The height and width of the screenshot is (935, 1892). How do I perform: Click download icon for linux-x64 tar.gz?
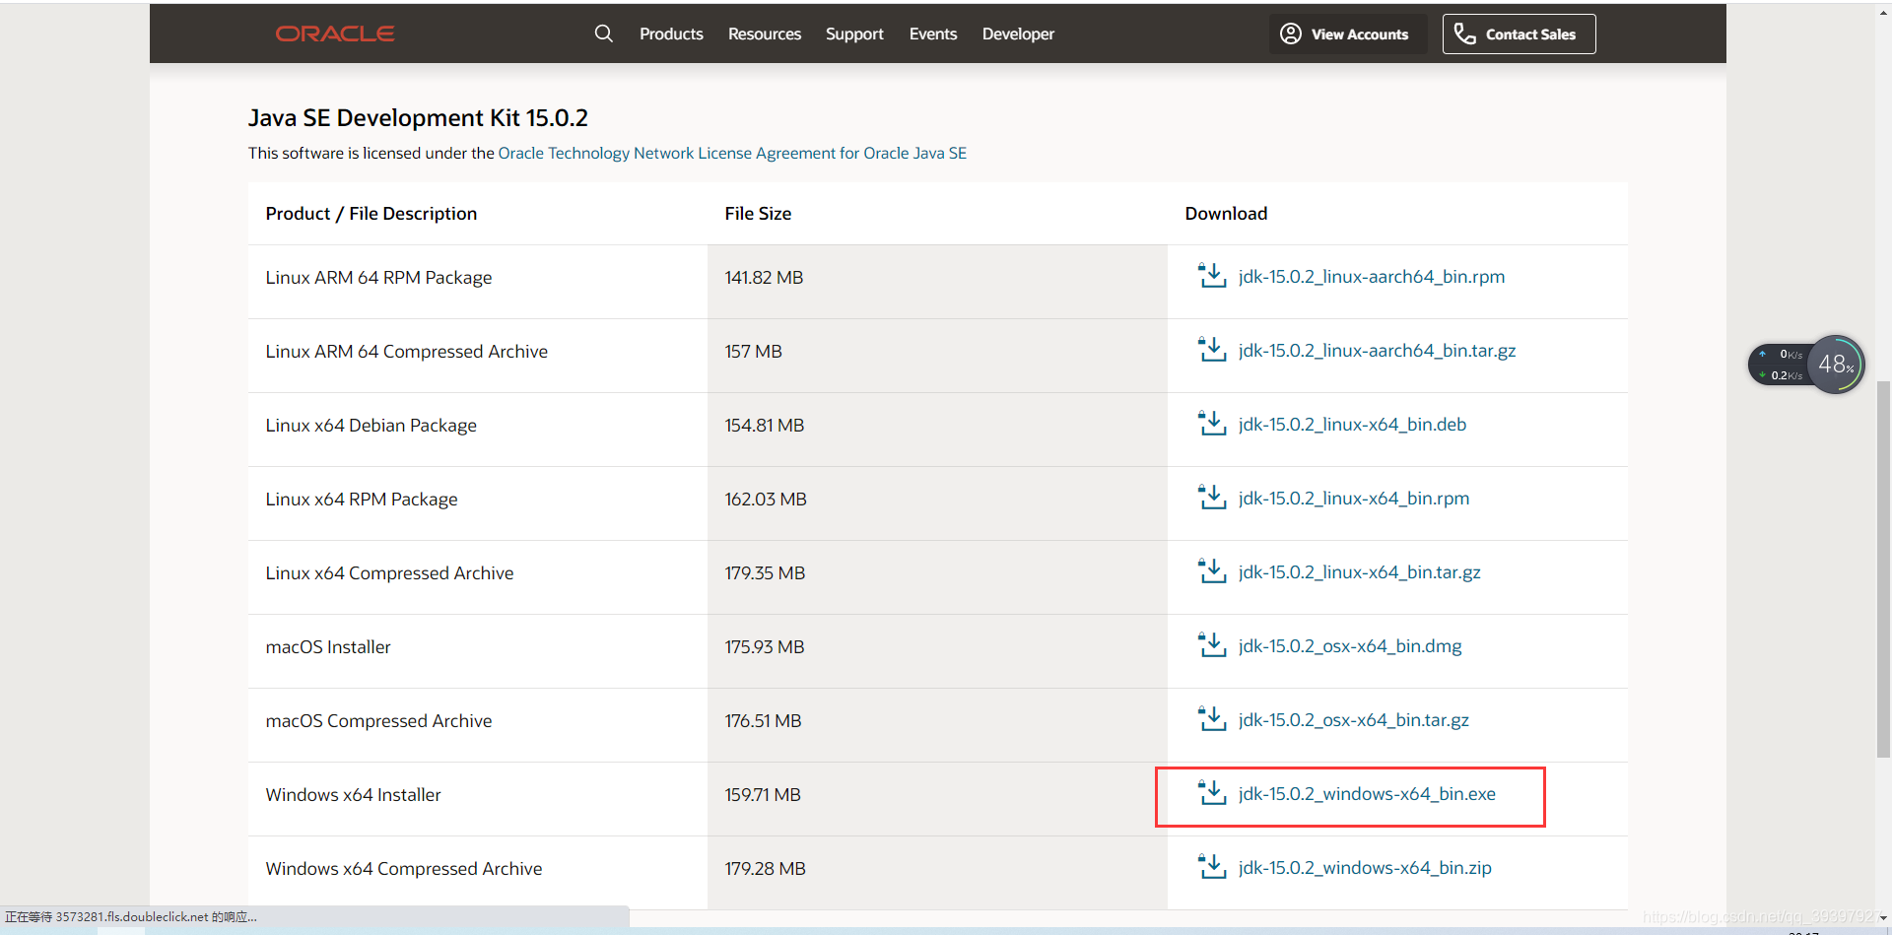[x=1212, y=571]
